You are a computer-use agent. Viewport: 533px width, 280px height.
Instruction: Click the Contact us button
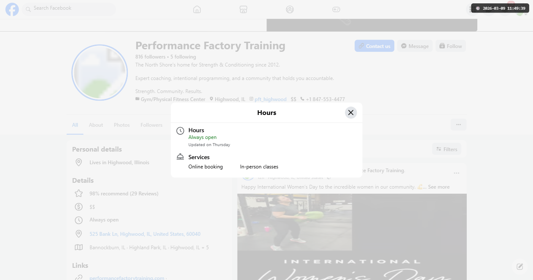[x=374, y=46]
